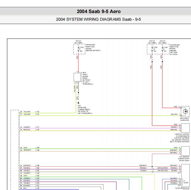Click pin 36 GRN label on left connector

pyautogui.click(x=24, y=176)
